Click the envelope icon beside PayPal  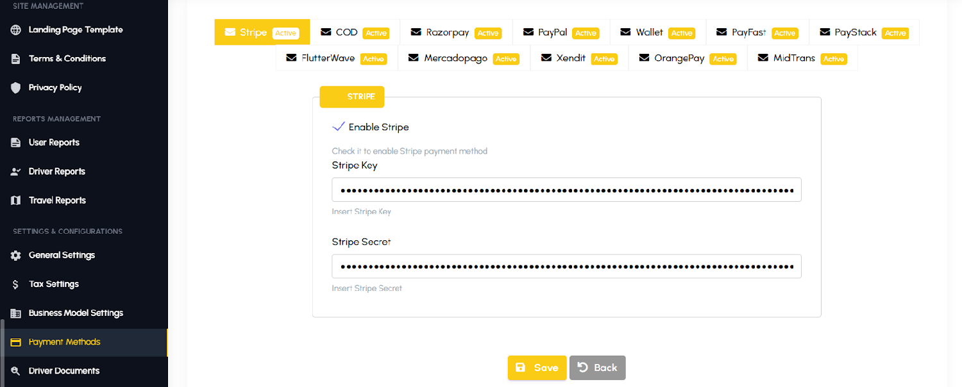click(528, 32)
